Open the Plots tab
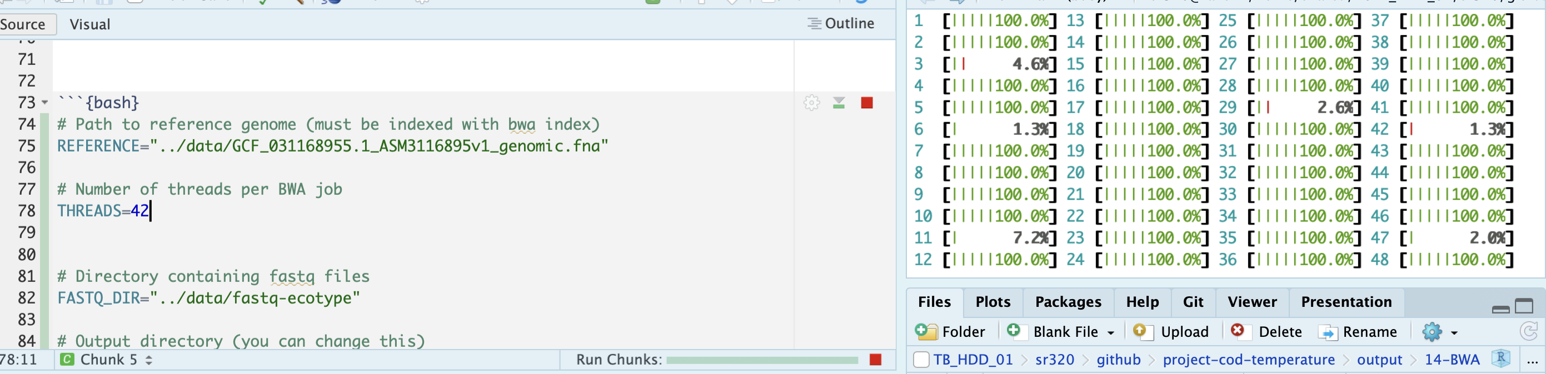 coord(993,302)
